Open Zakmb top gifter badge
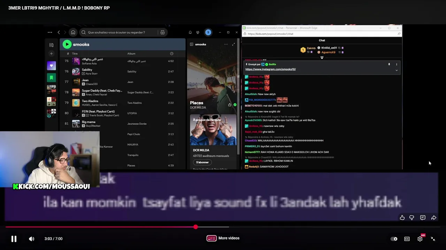The image size is (446, 250). 308,50
